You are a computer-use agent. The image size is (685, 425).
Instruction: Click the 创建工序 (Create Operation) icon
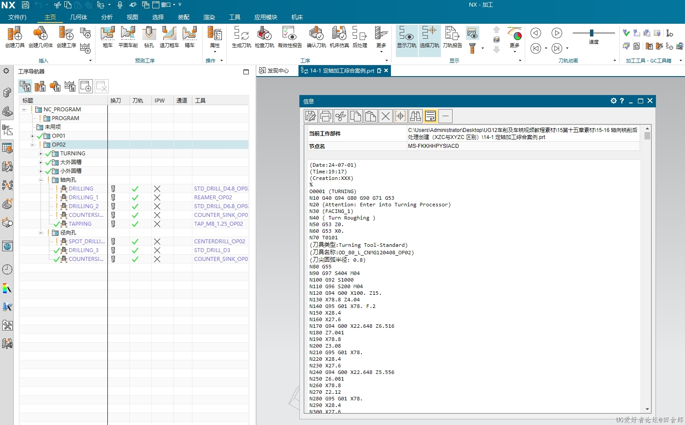[66, 37]
